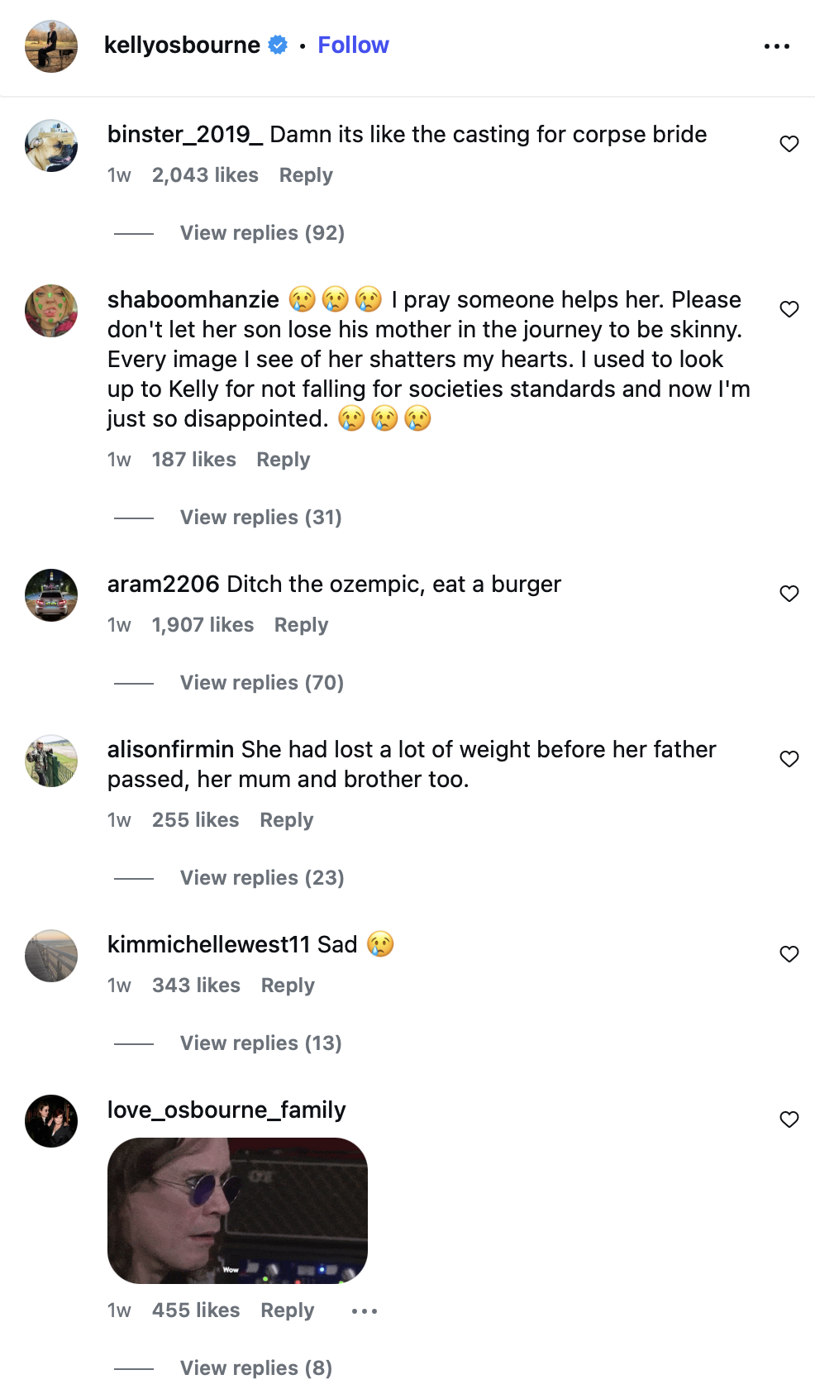Like binster_2019_'s corpse bride comment
The height and width of the screenshot is (1389, 815).
pos(789,144)
